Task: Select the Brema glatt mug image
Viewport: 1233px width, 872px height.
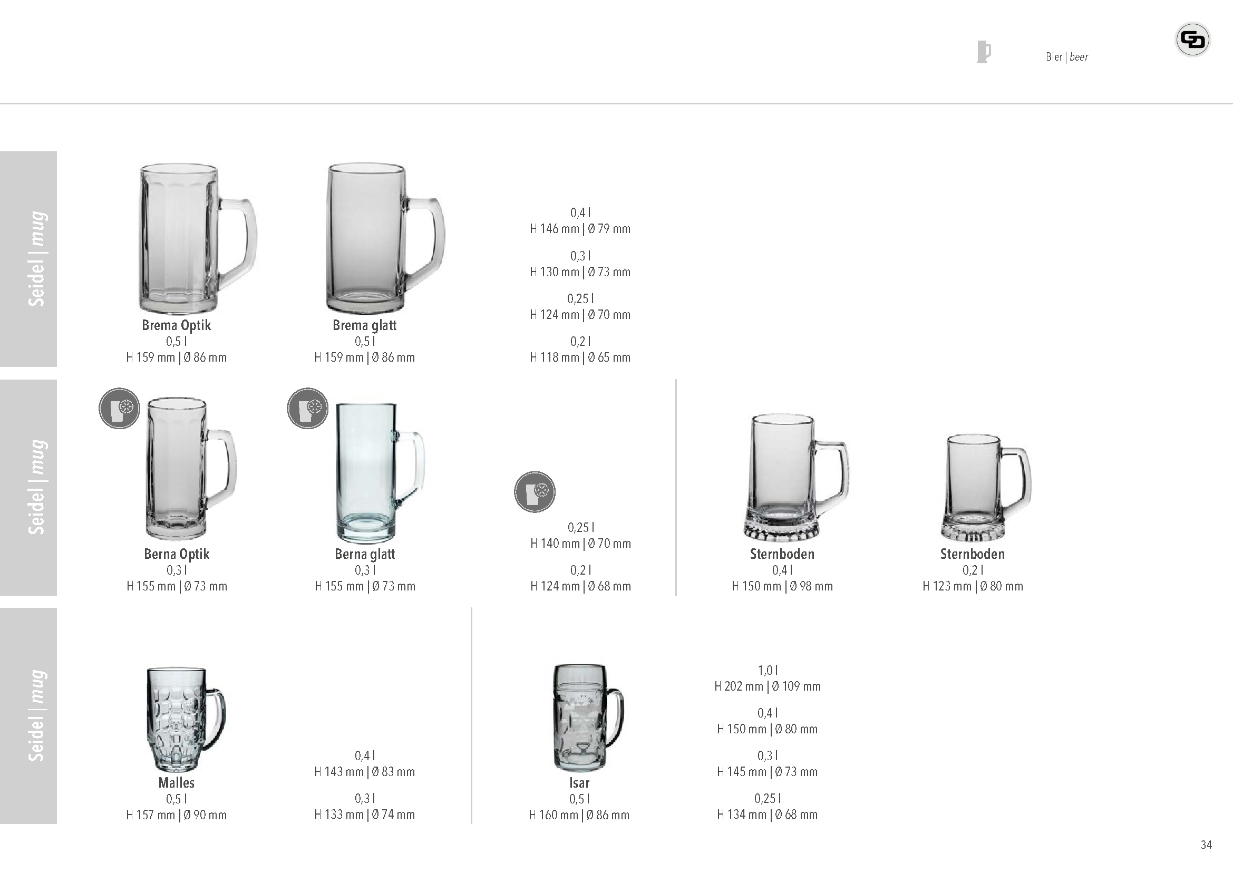Action: pos(385,238)
